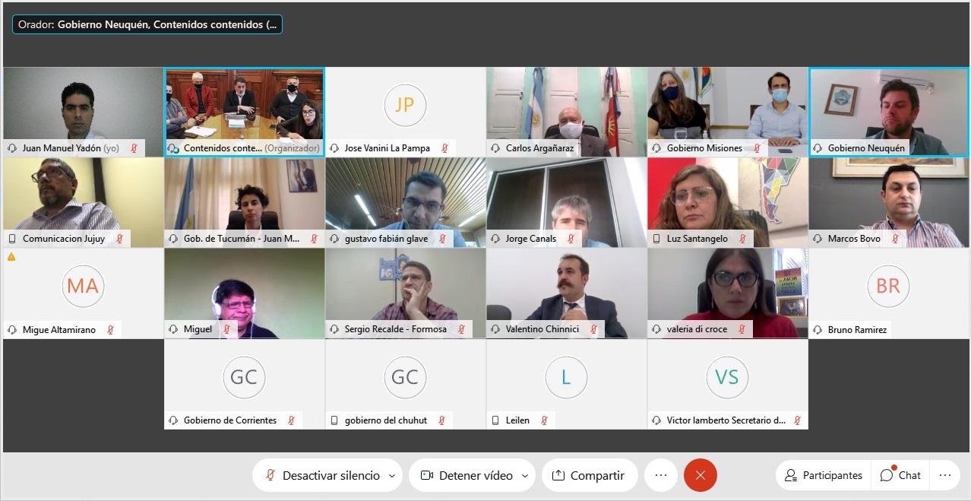Click muted mic icon next to Juan Manuel Yadón
The width and height of the screenshot is (971, 501).
tap(134, 148)
